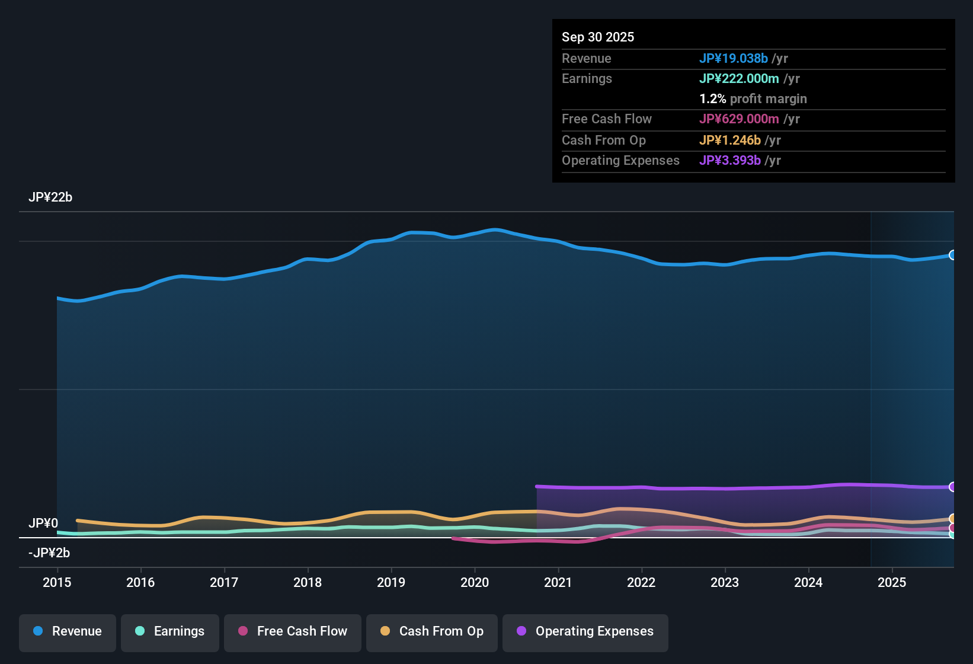Click the pink Free Cash Flow legend dot

(x=242, y=631)
